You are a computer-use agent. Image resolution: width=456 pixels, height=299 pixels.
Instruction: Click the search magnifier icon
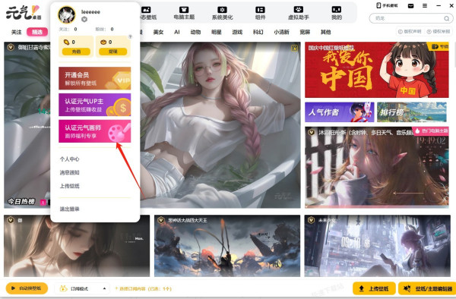(446, 18)
